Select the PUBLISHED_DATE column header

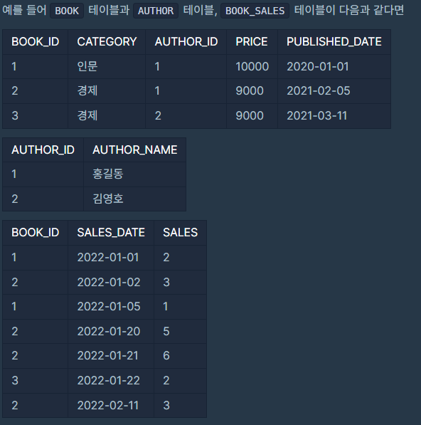[x=334, y=42]
